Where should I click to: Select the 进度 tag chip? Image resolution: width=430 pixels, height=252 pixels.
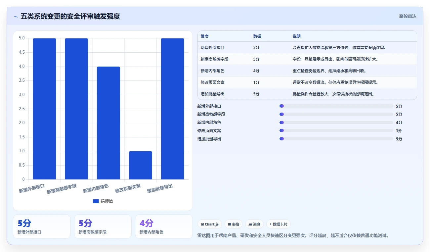[254, 224]
